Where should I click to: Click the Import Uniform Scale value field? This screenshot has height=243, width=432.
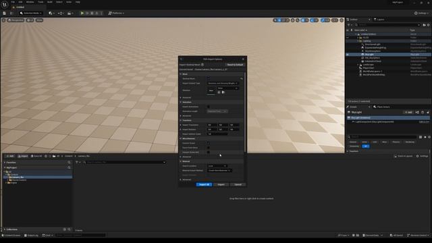pyautogui.click(x=217, y=134)
